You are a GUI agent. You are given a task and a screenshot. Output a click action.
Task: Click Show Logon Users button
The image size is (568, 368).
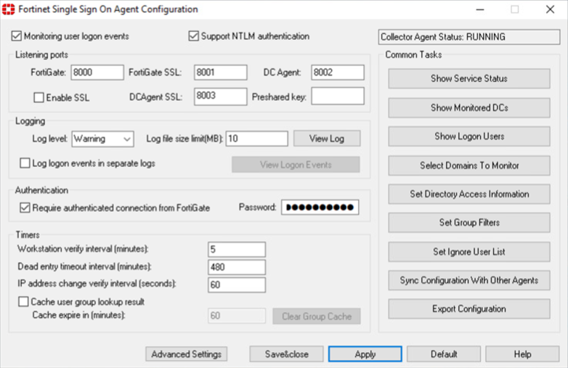[469, 136]
